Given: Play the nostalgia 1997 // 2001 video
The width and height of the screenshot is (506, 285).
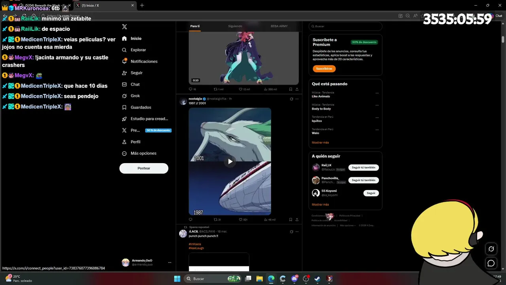Looking at the screenshot, I should click(230, 161).
